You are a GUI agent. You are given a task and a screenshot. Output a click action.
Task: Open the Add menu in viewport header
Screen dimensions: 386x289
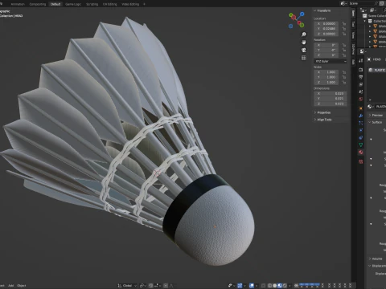pyautogui.click(x=10, y=286)
